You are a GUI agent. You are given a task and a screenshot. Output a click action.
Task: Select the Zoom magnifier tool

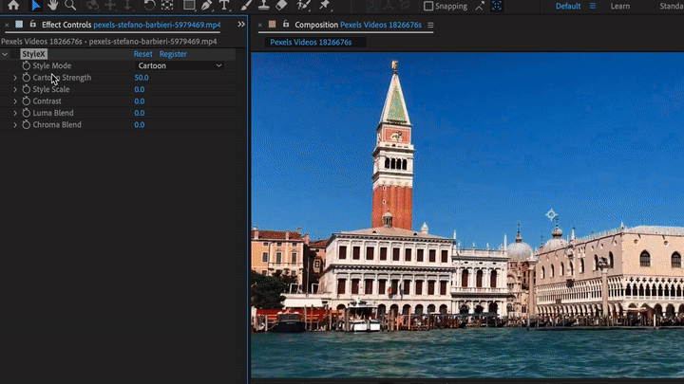70,6
